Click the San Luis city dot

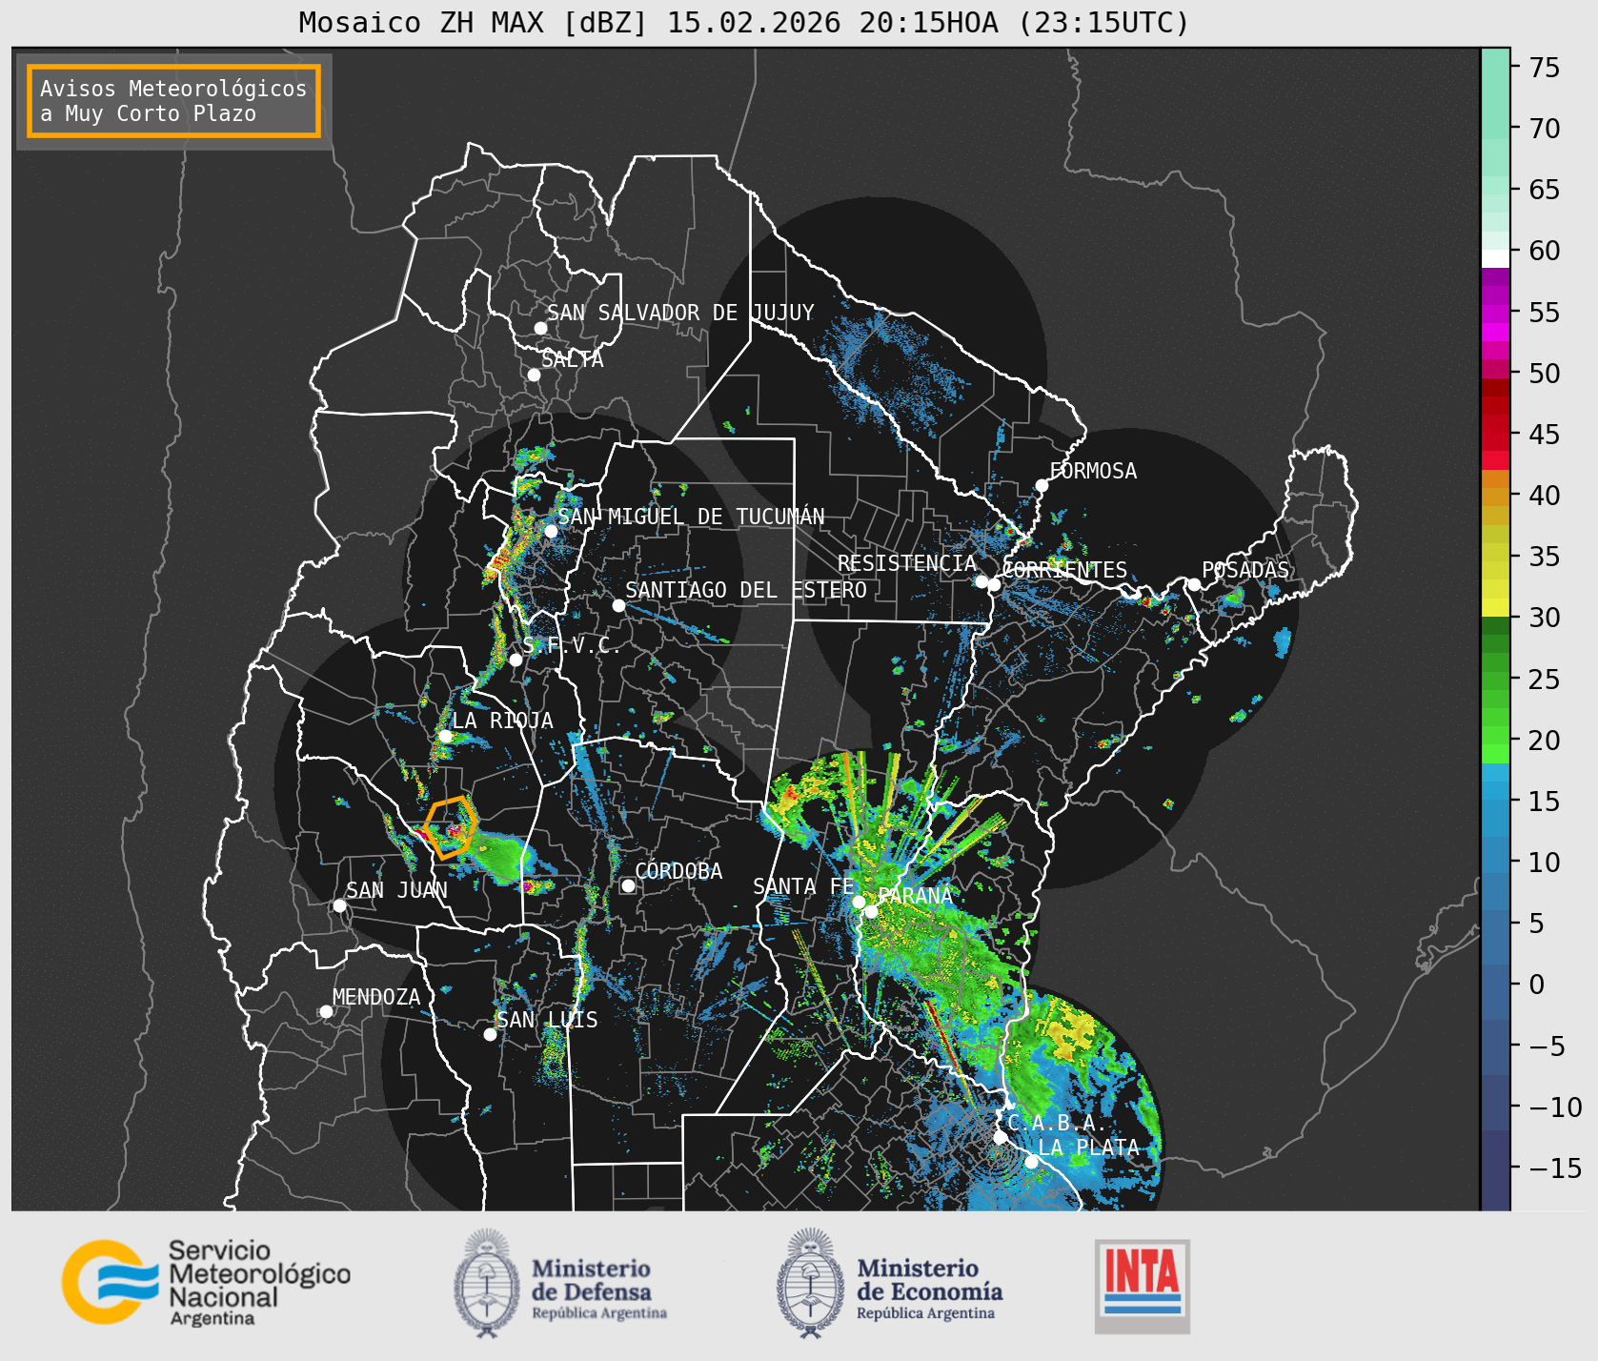[490, 1034]
